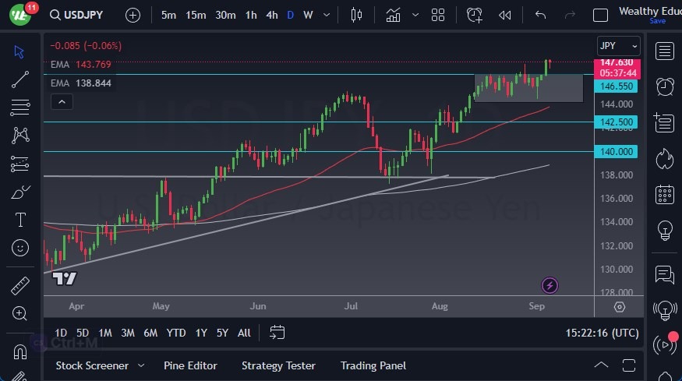
Task: Switch to the Strategy Tester tab
Action: coord(278,365)
